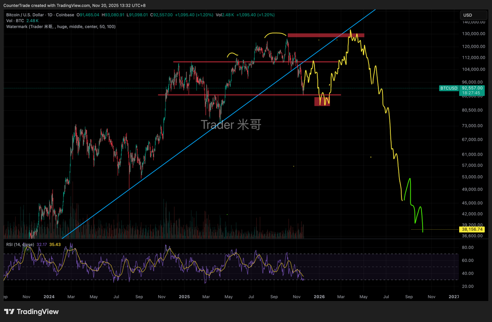Screen dimensions: 492x322
Task: Click the TradingView logo at bottom left
Action: pos(31,312)
